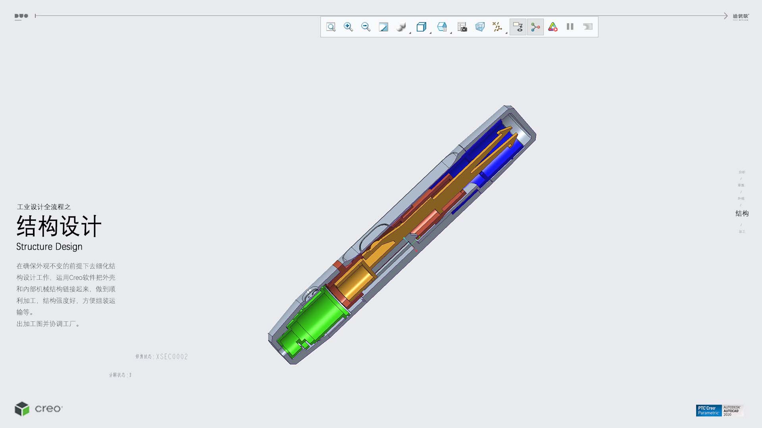Screen dimensions: 762x428
Task: Click the Zoom Out magnifier icon
Action: pyautogui.click(x=366, y=27)
